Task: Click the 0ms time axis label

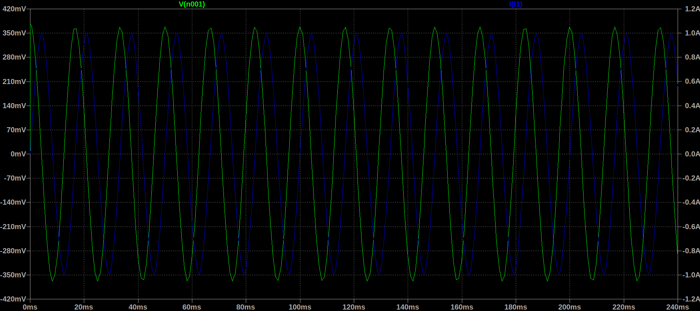Action: point(30,307)
